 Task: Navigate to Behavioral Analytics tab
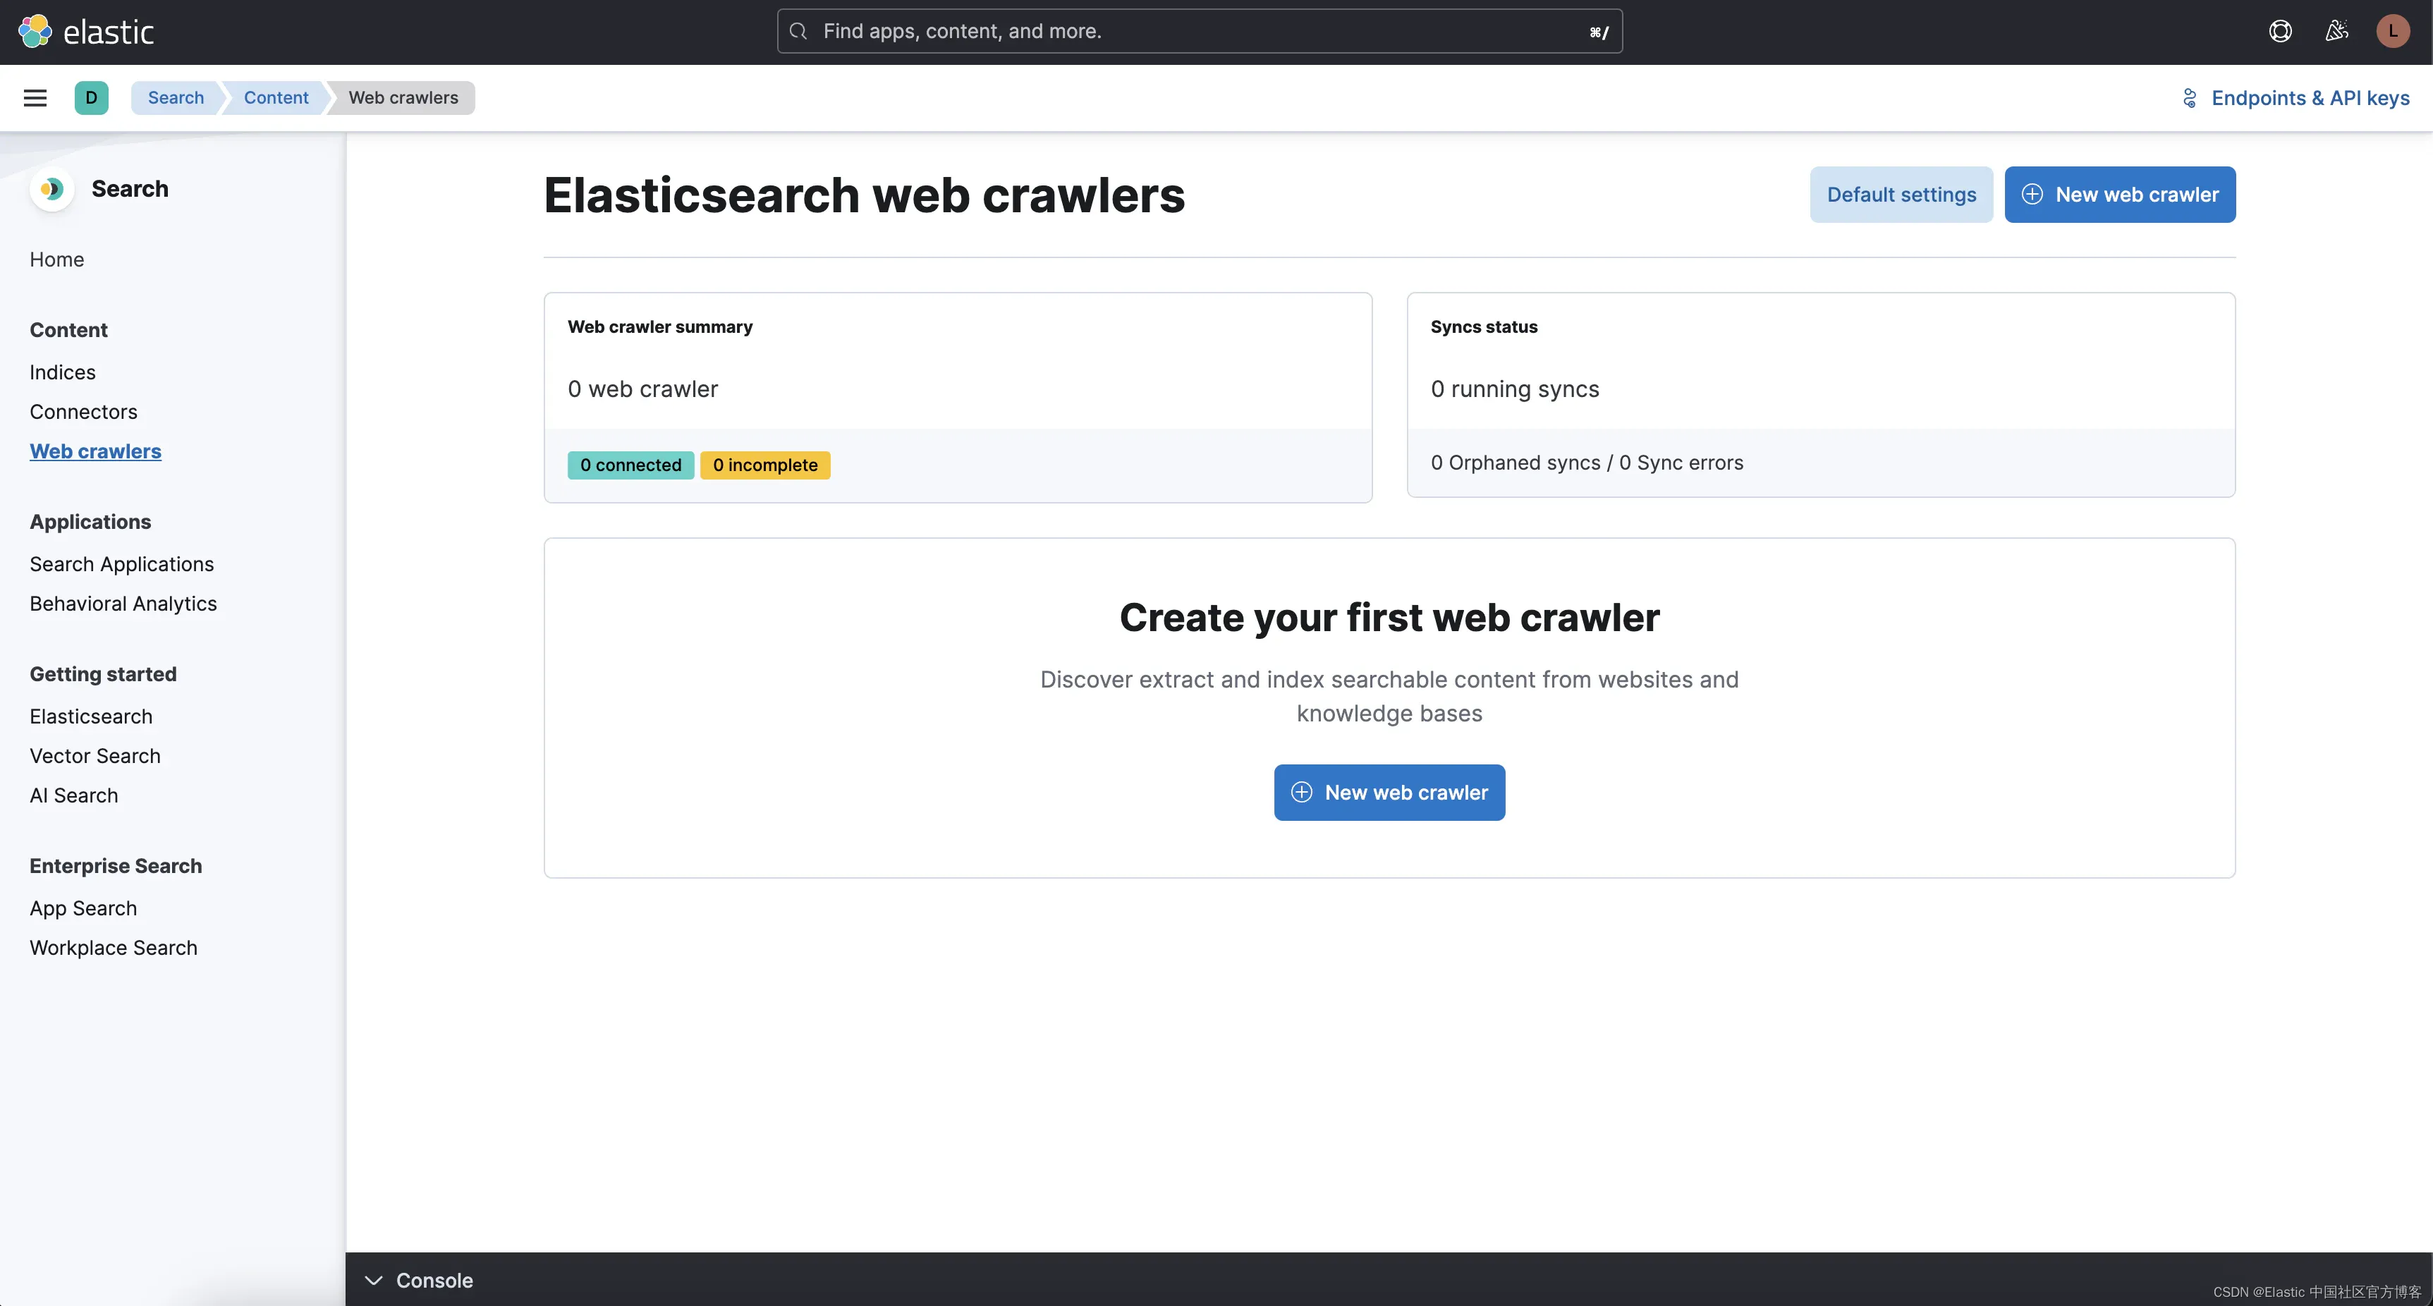(x=122, y=602)
